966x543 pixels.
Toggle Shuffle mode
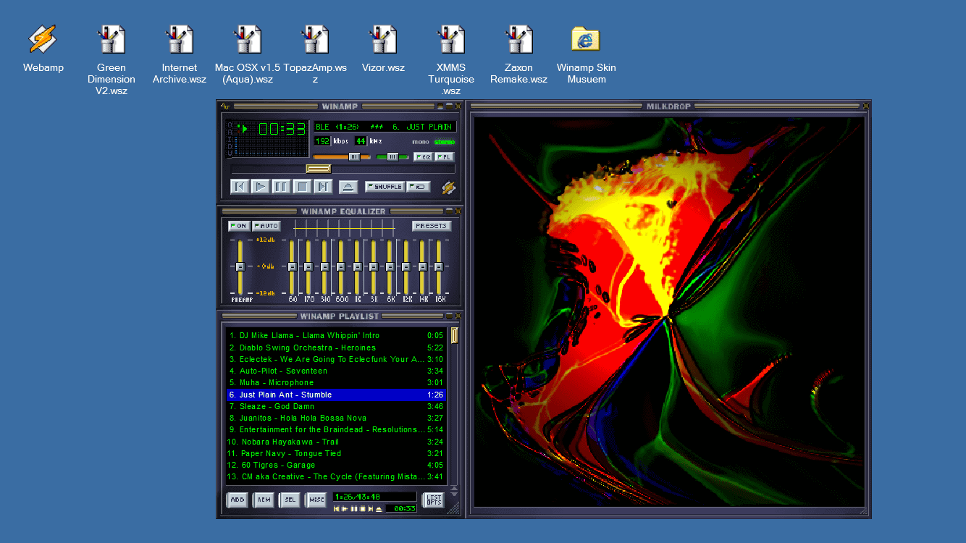pyautogui.click(x=385, y=187)
